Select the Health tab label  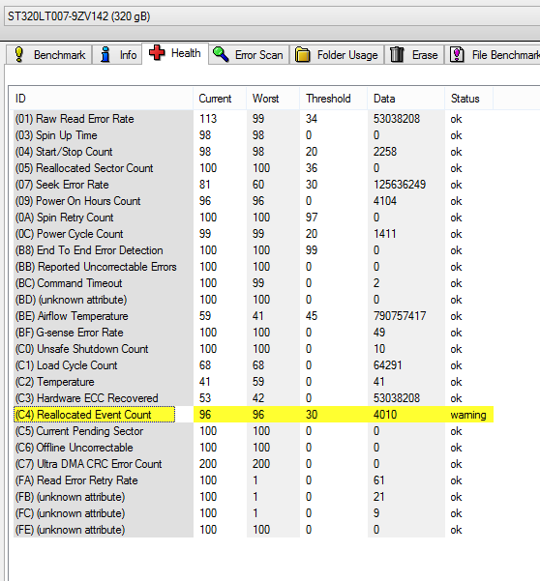186,53
